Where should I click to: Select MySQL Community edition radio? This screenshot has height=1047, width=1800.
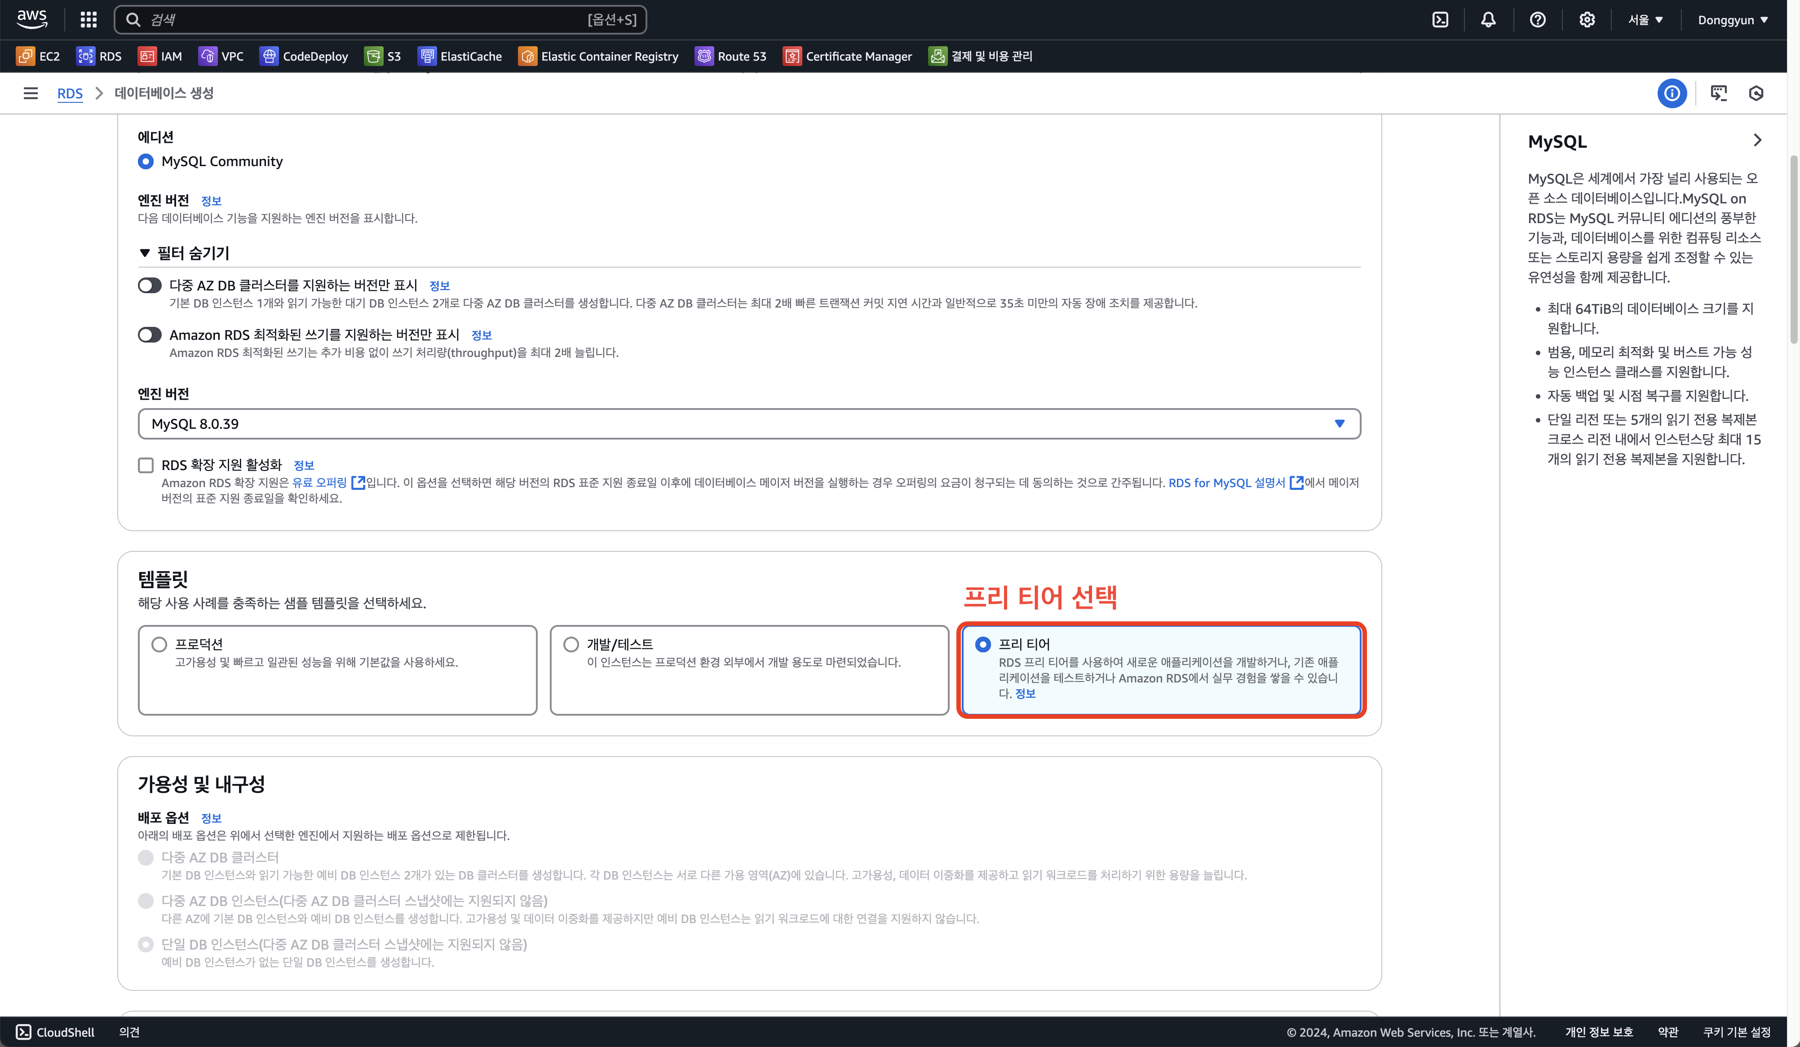pos(146,161)
